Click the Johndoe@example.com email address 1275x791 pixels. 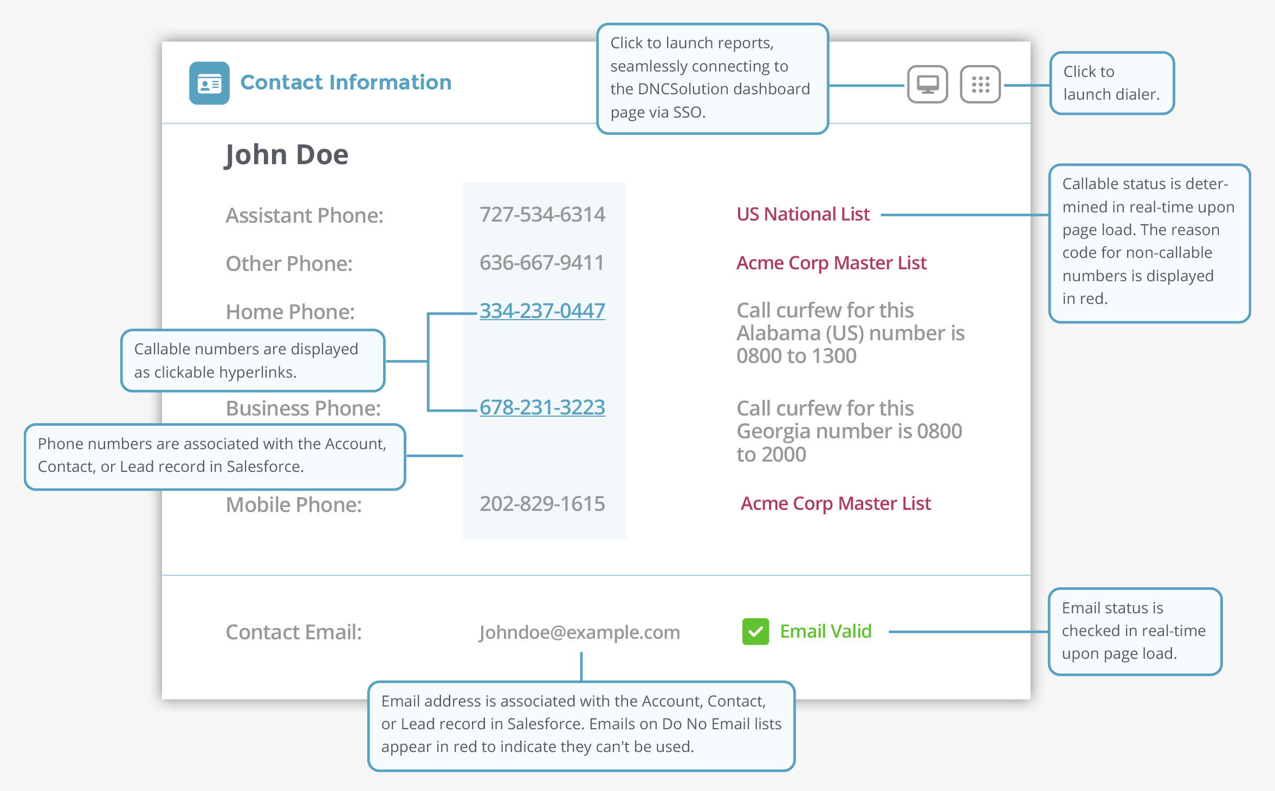579,632
